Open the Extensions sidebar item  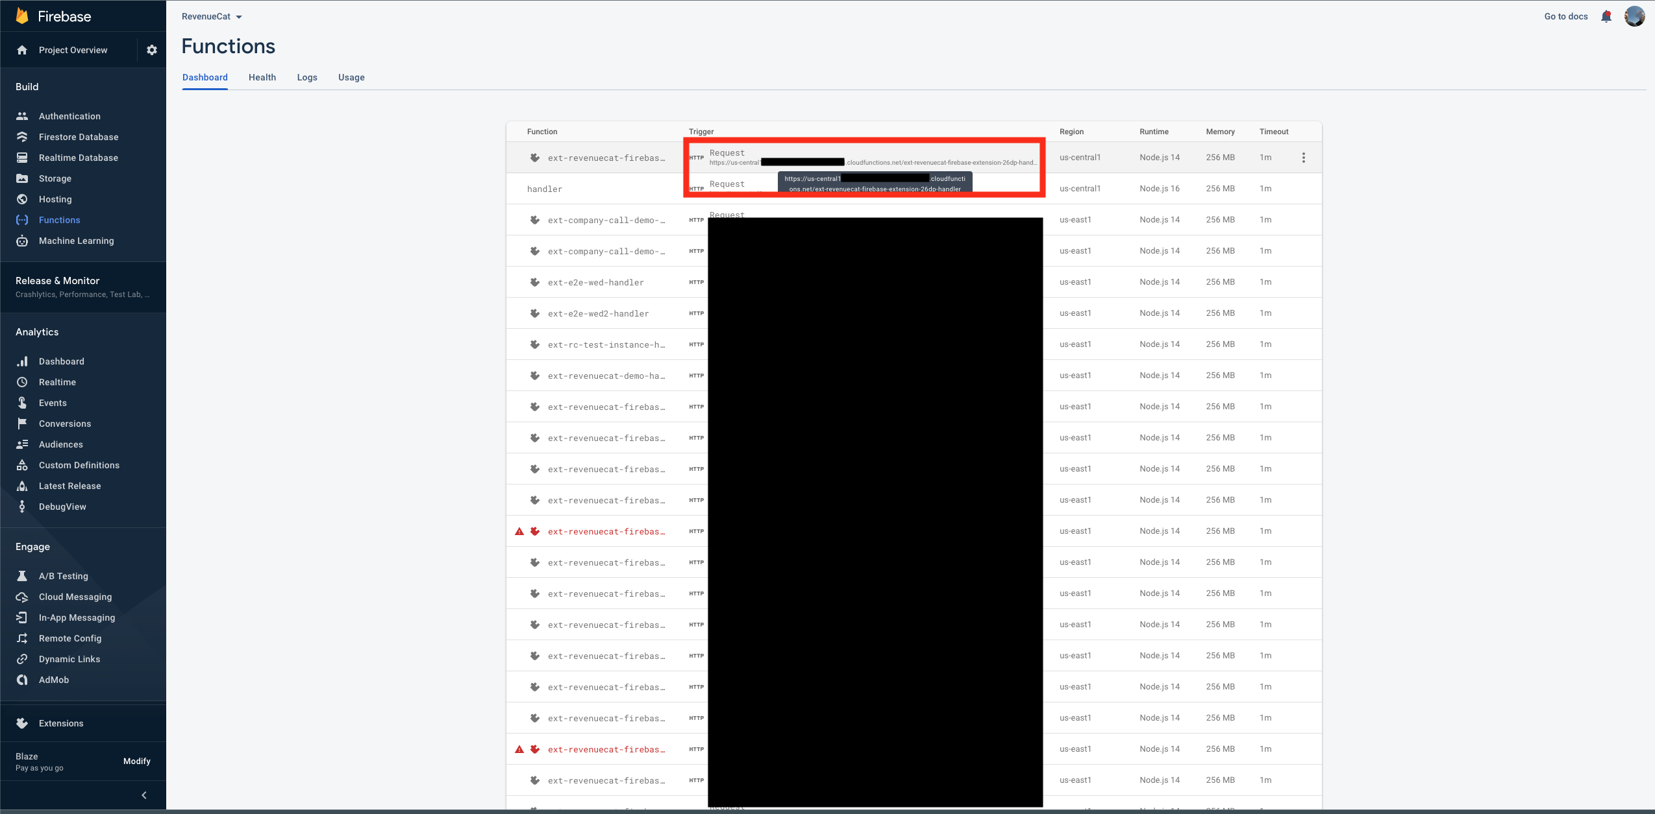coord(60,723)
